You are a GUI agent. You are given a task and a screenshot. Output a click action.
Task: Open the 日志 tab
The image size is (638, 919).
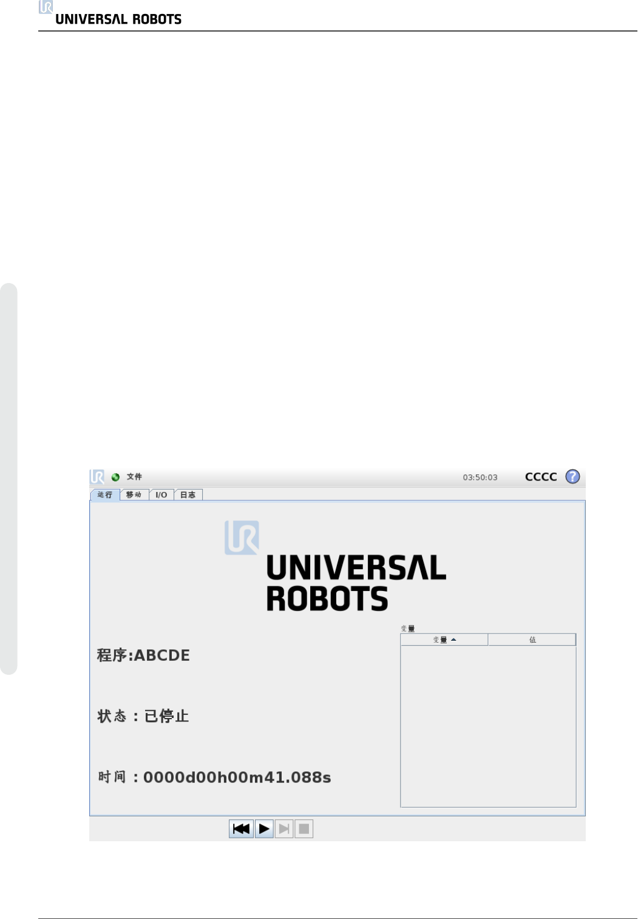pyautogui.click(x=188, y=494)
